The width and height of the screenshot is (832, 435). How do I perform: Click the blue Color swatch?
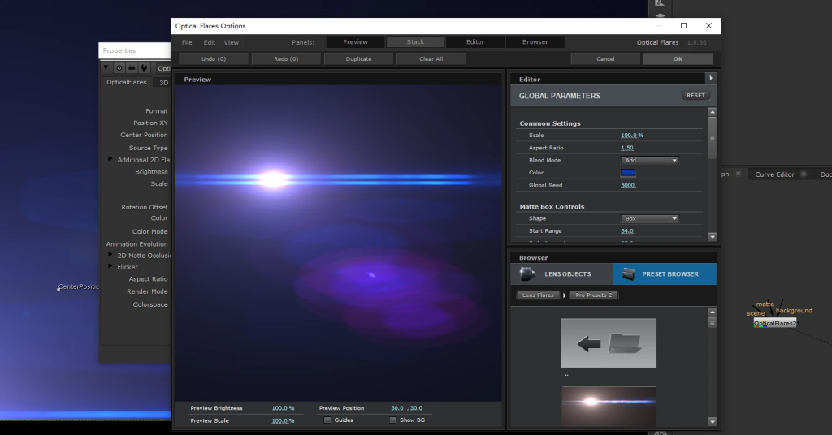[x=627, y=173]
